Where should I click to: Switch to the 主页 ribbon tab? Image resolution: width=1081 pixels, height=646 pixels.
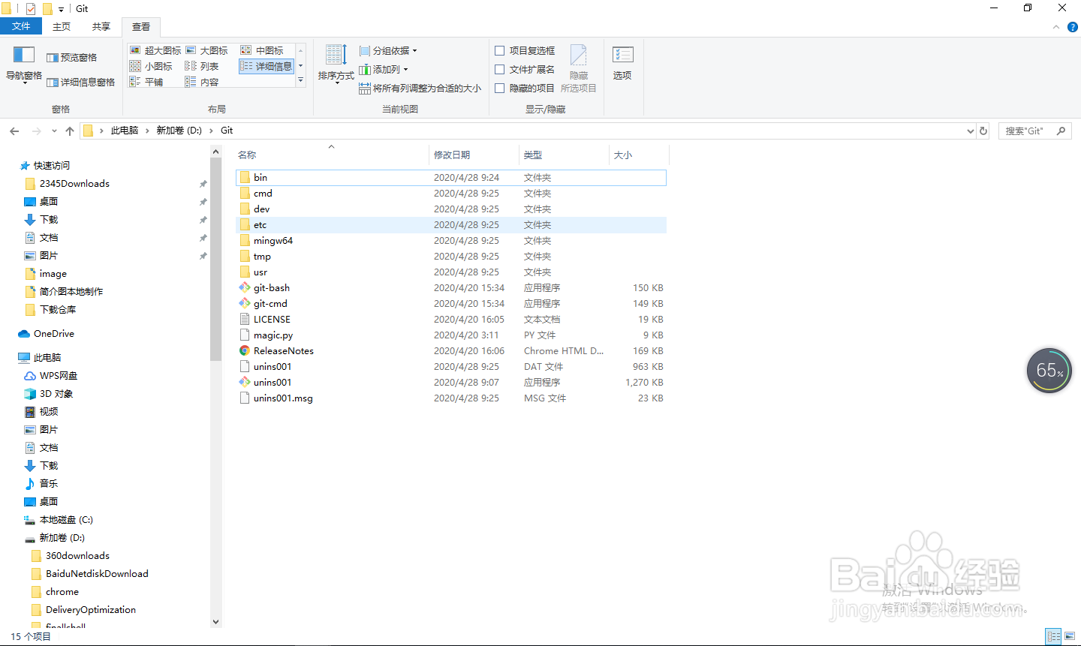click(61, 26)
